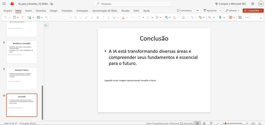Image resolution: width=265 pixels, height=125 pixels.
Task: Switch to the Transições tab
Action: pos(67,11)
